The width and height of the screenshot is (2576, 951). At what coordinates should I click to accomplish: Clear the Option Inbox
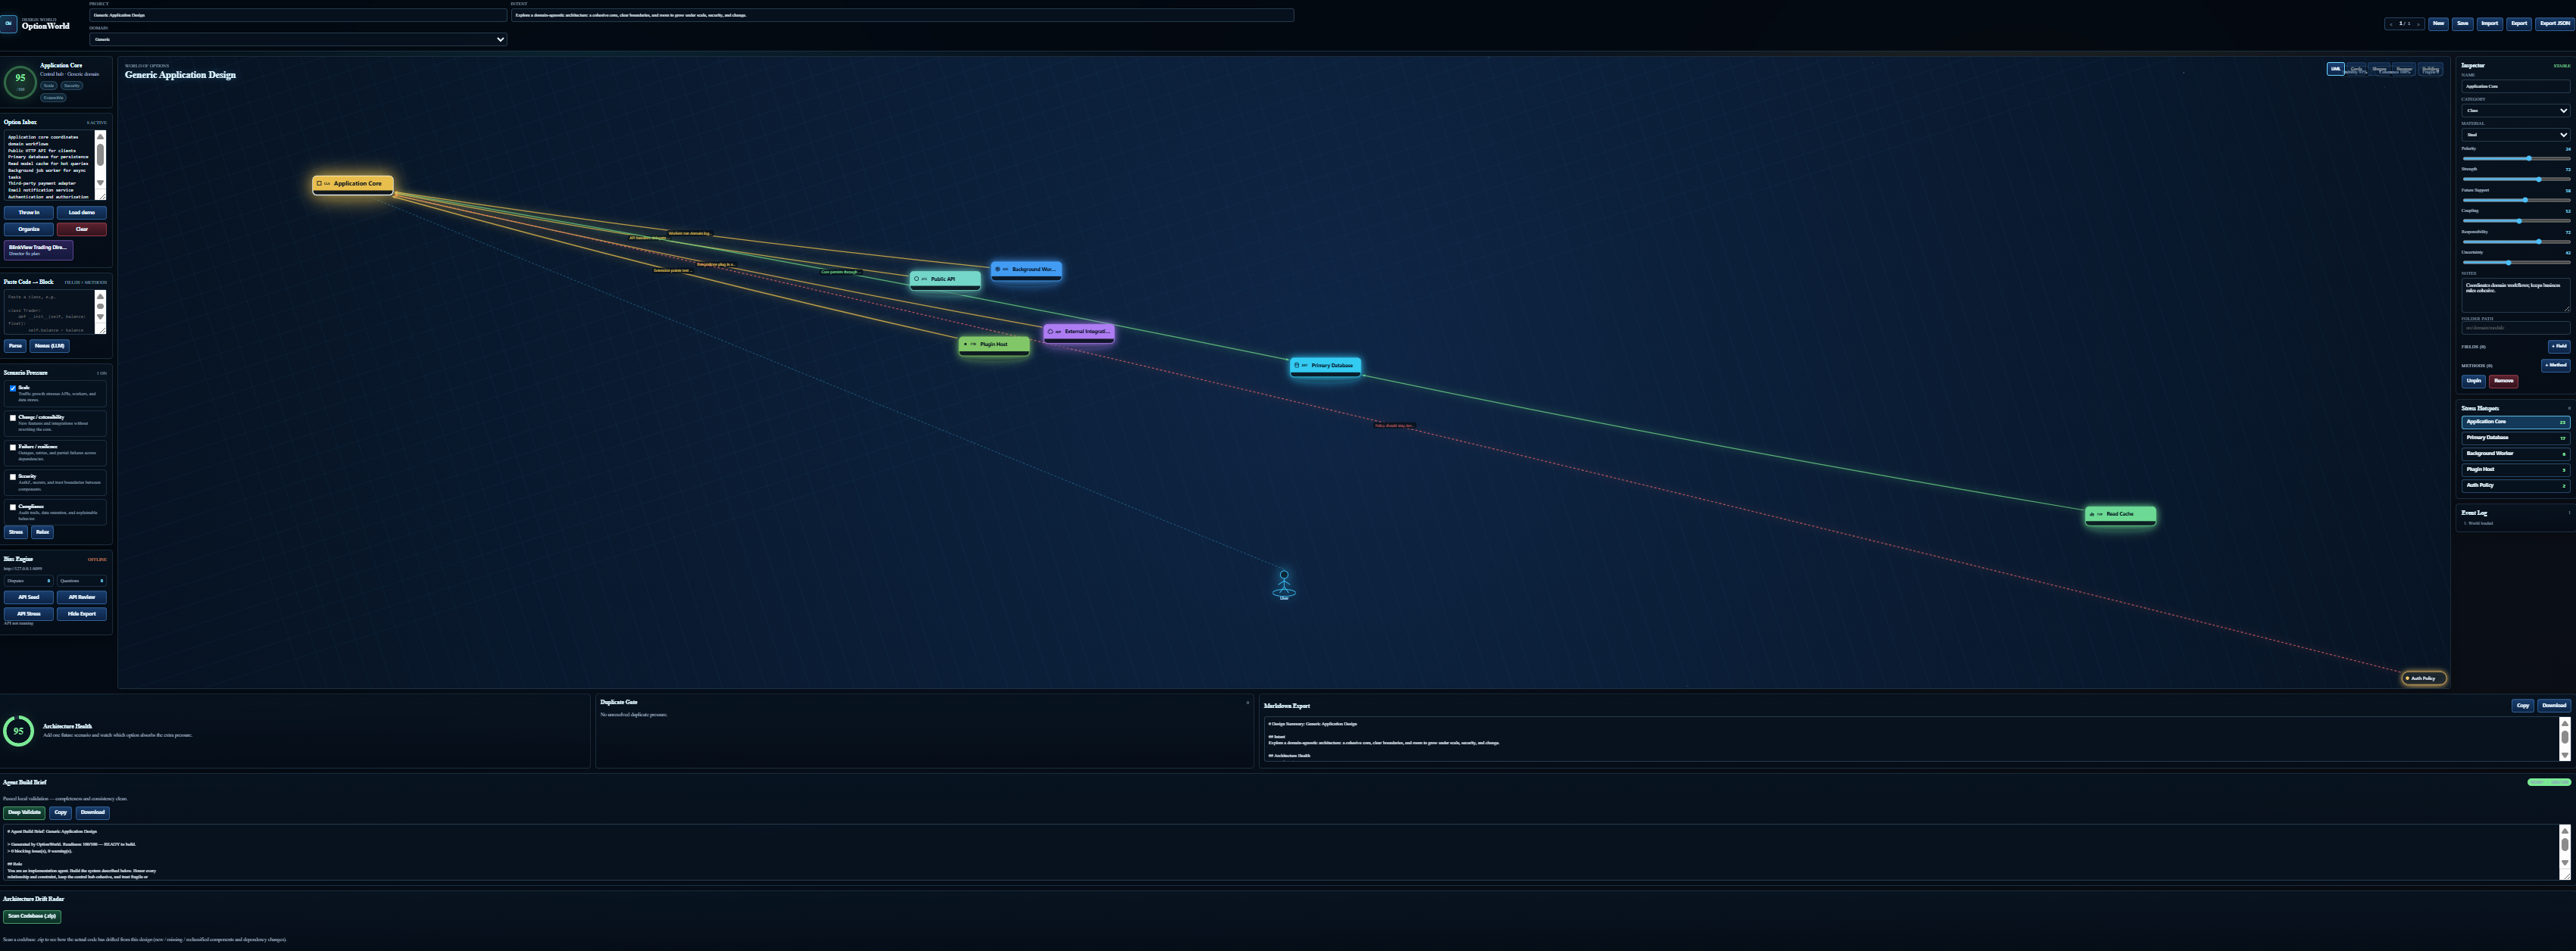(81, 229)
